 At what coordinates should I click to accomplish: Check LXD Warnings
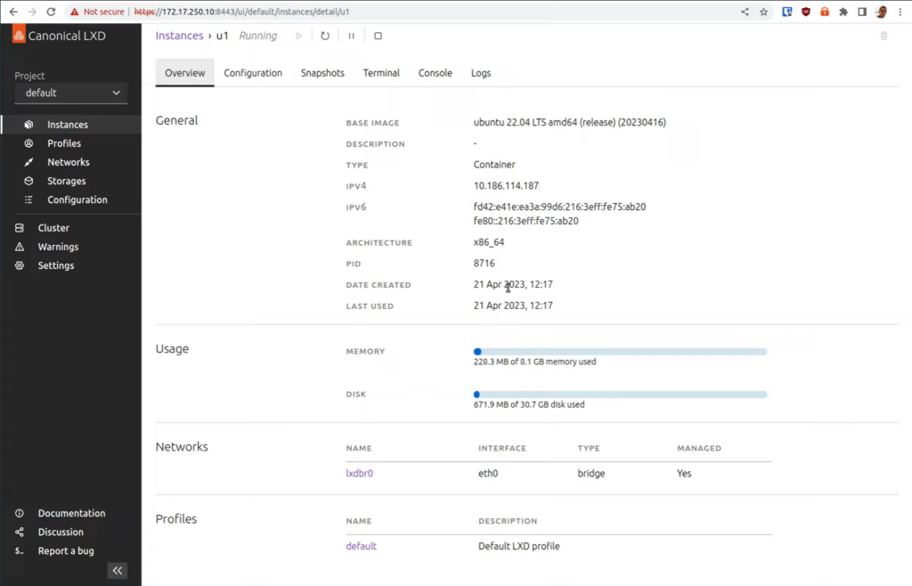pyautogui.click(x=59, y=246)
